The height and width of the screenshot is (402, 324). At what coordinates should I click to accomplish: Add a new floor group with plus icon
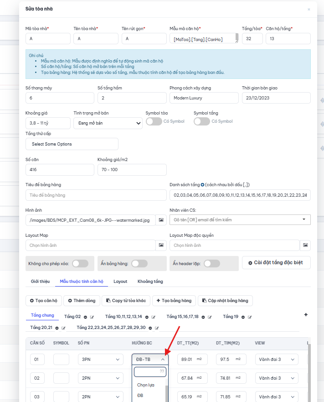tap(306, 314)
